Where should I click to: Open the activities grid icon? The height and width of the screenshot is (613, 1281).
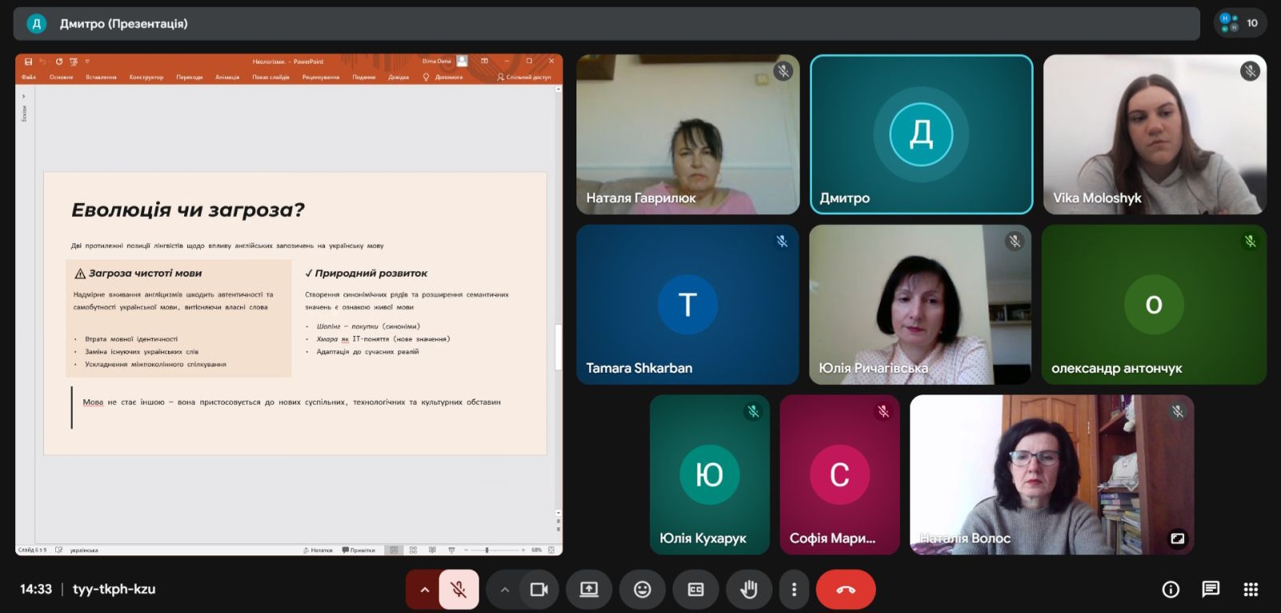click(1251, 590)
